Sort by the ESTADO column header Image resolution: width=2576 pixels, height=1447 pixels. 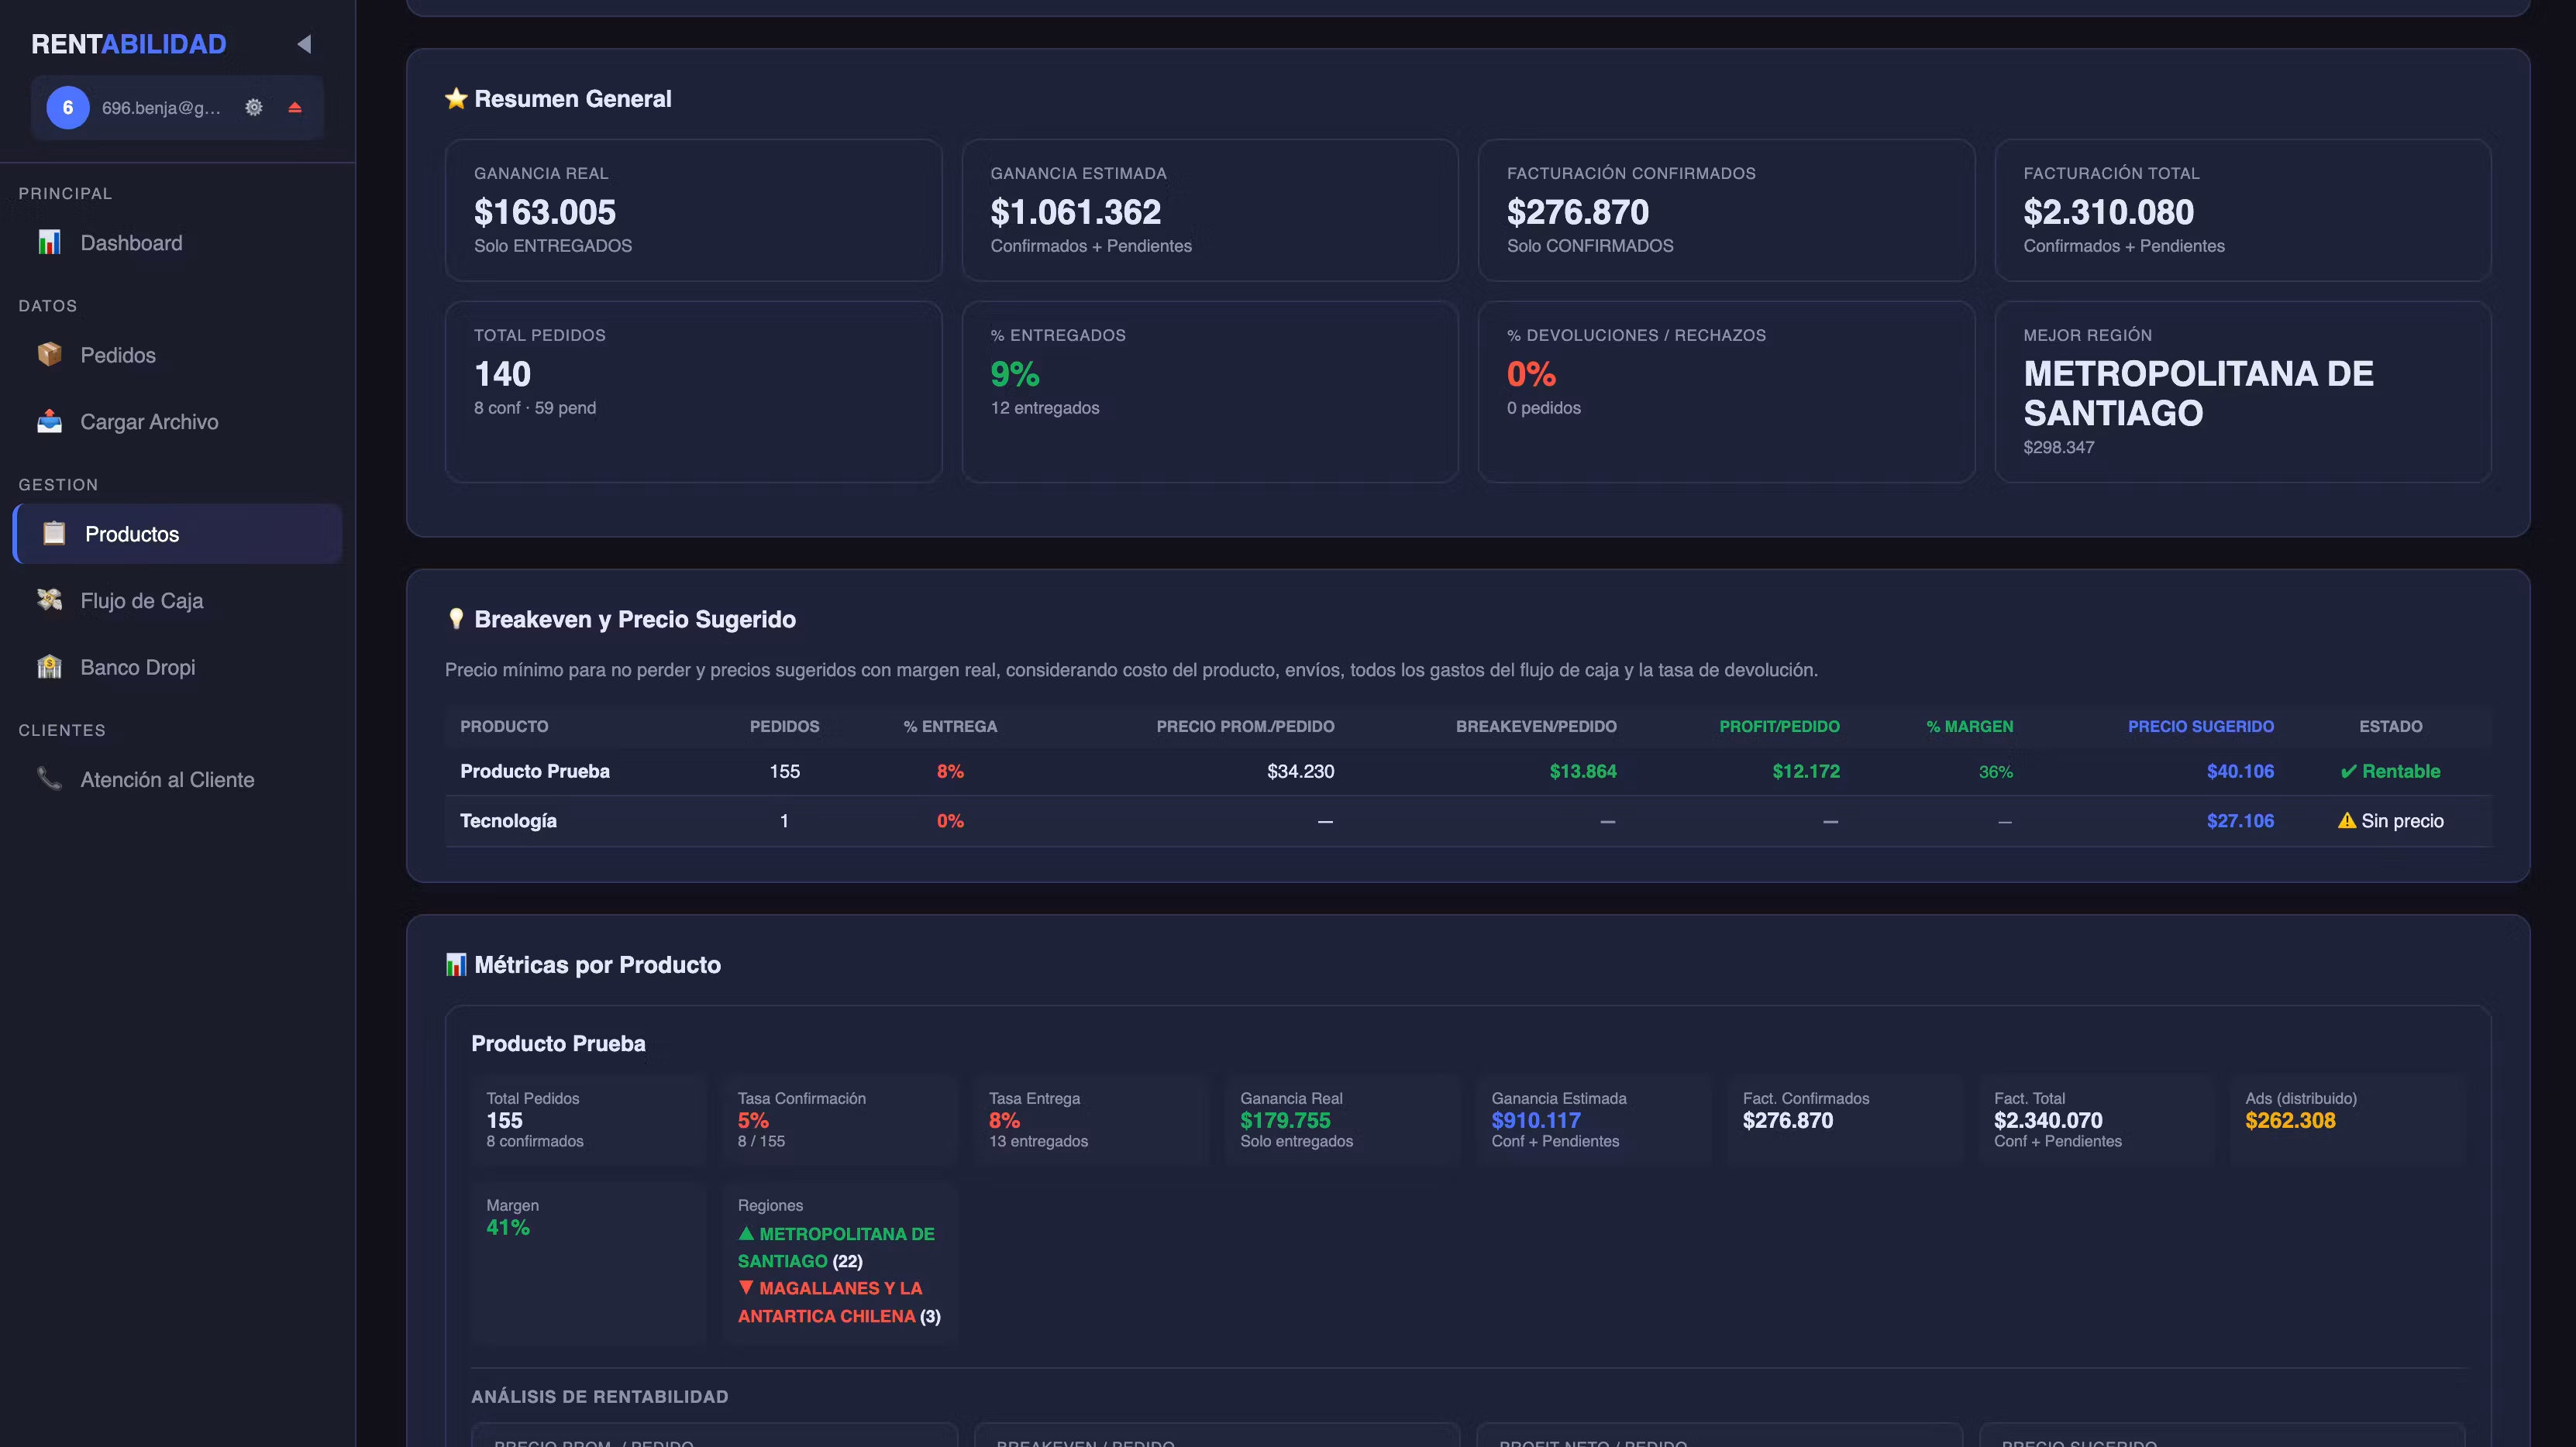point(2390,727)
